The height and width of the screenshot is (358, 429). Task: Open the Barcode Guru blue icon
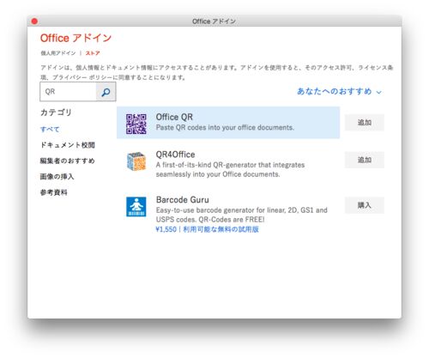[x=136, y=207]
